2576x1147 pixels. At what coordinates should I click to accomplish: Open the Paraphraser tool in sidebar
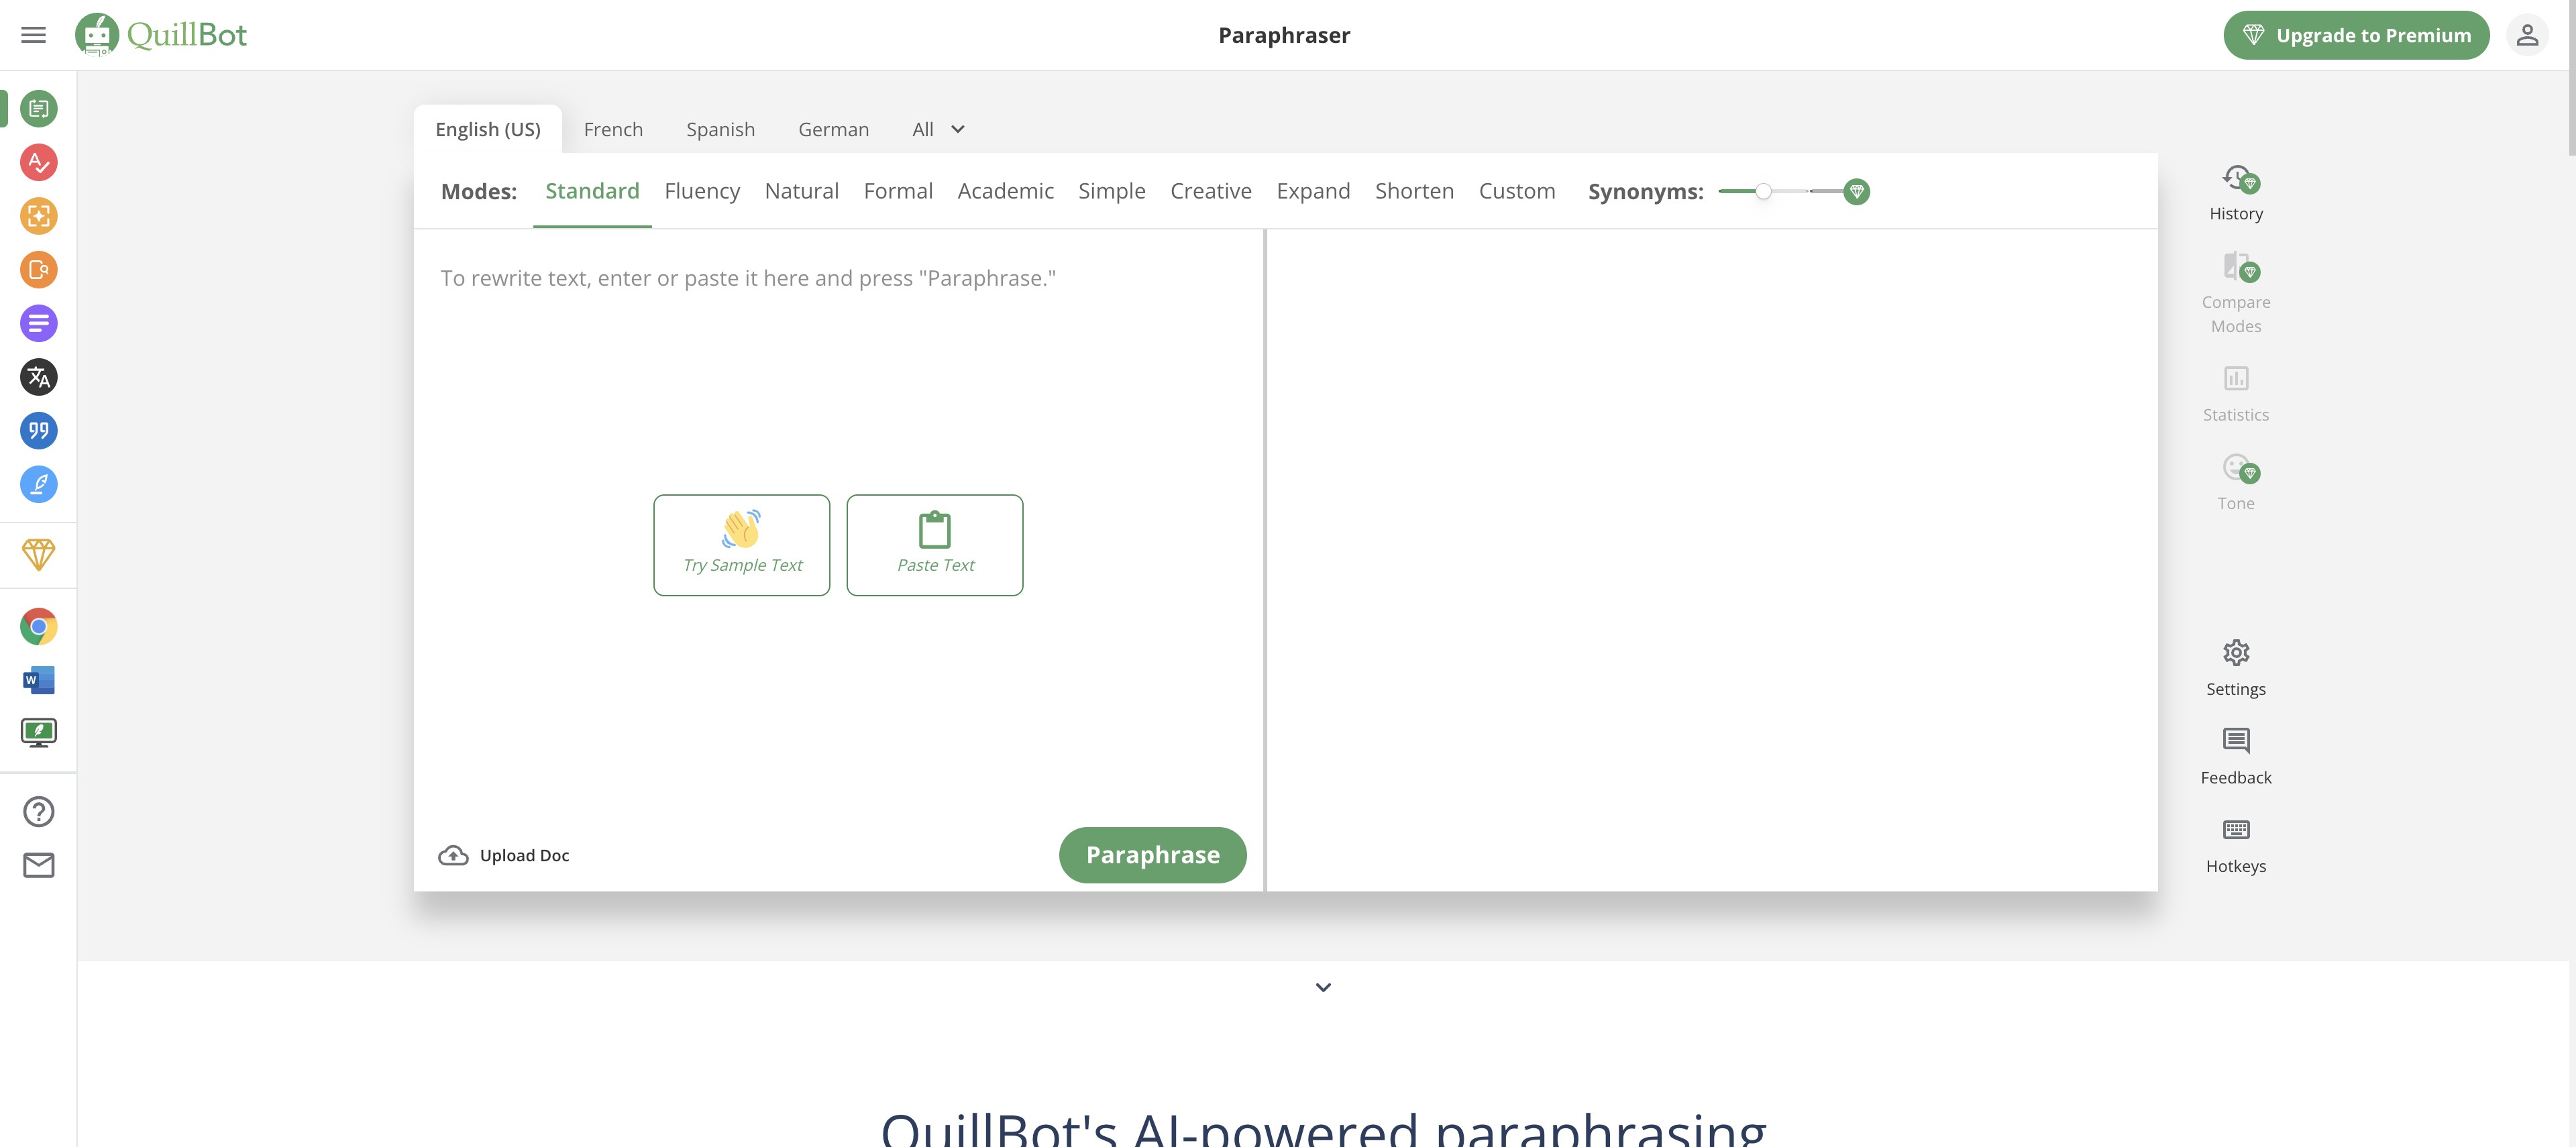pyautogui.click(x=39, y=108)
